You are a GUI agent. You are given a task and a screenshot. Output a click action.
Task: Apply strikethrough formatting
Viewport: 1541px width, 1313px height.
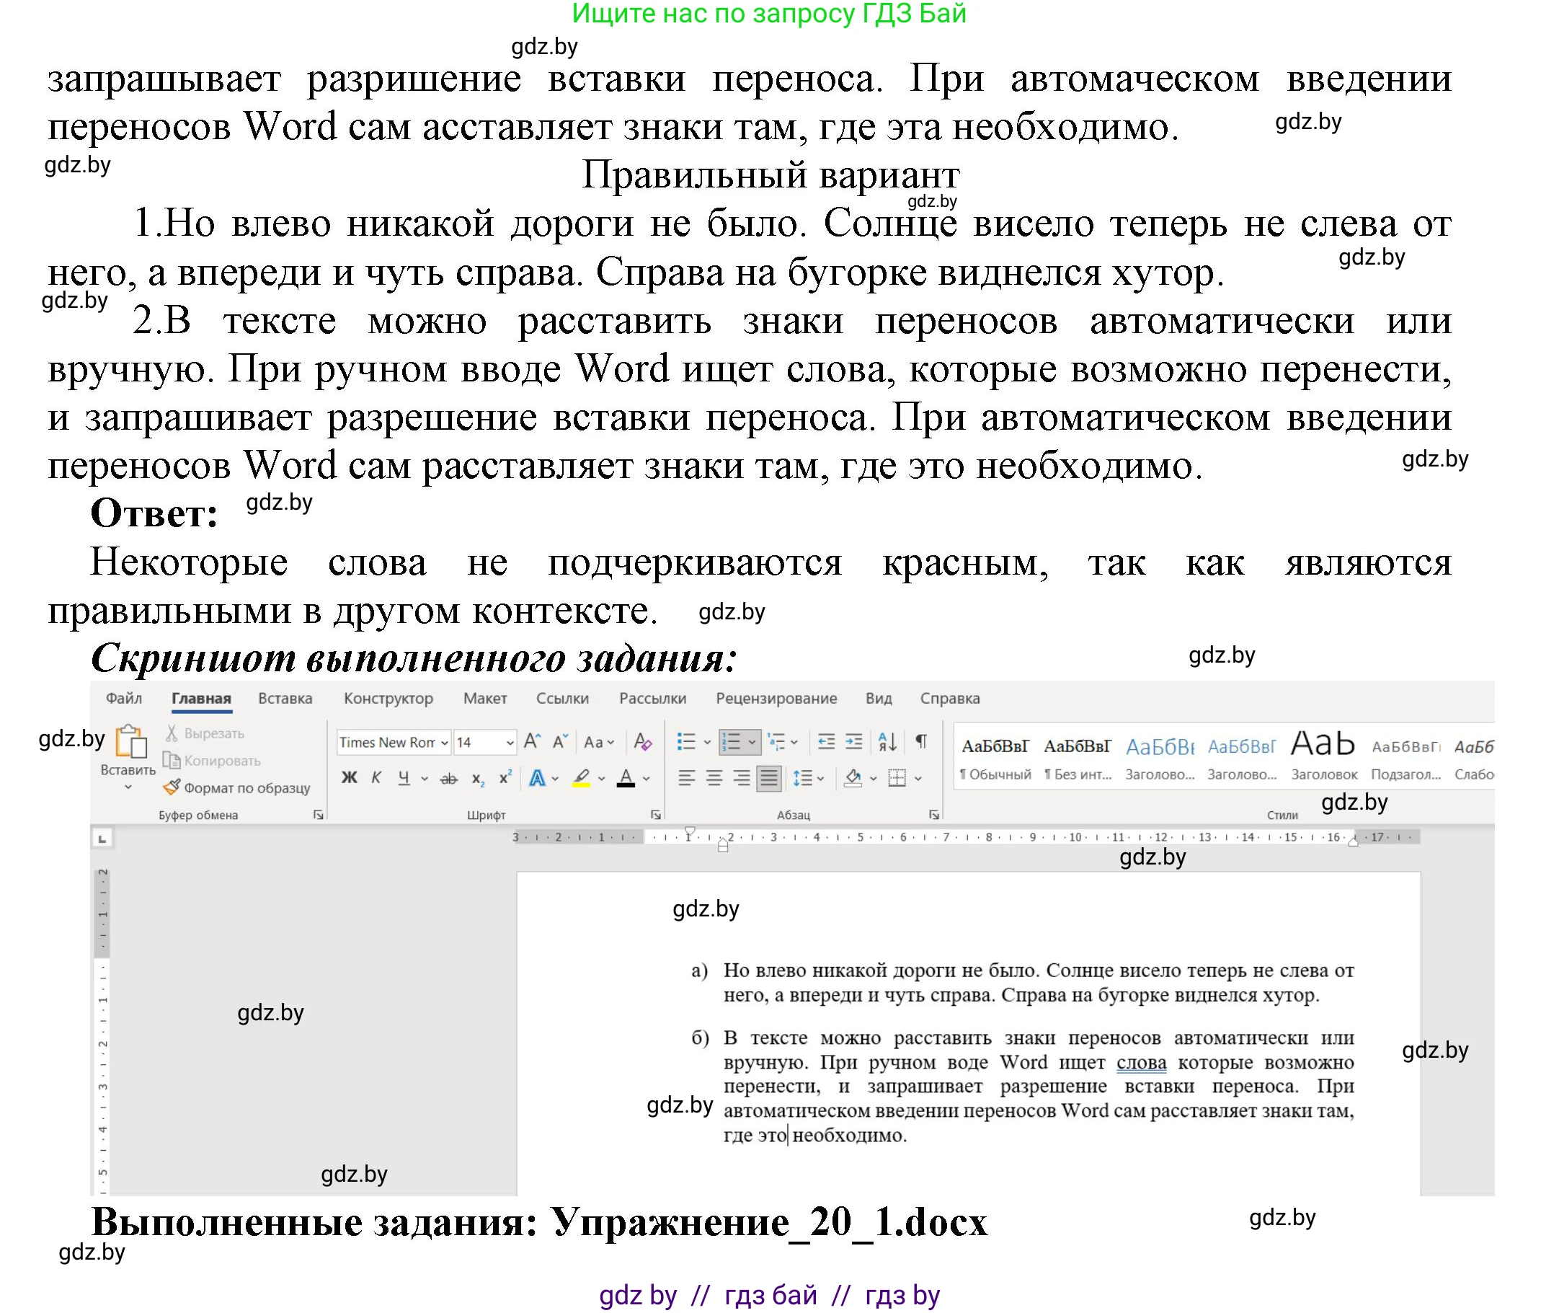pyautogui.click(x=449, y=779)
